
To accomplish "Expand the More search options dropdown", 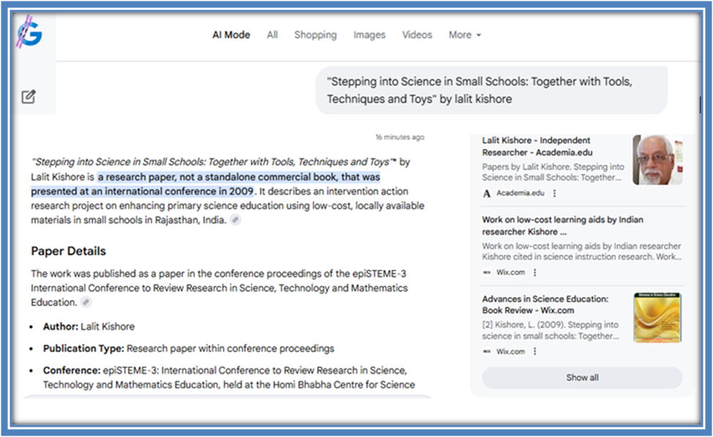I will 465,34.
